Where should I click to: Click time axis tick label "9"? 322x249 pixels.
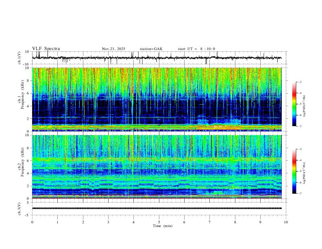260,222
